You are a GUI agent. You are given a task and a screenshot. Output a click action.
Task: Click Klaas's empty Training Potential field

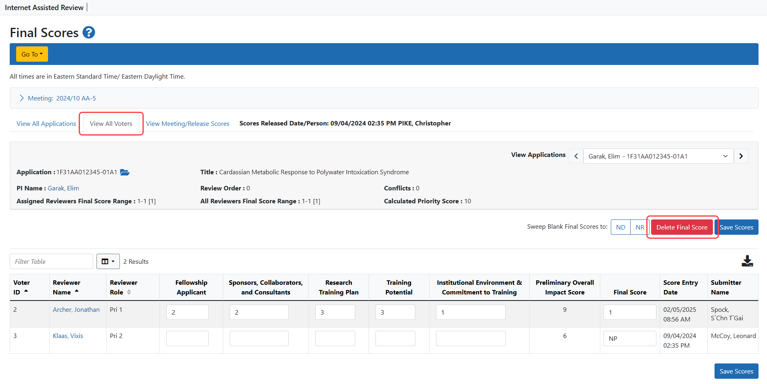[395, 338]
